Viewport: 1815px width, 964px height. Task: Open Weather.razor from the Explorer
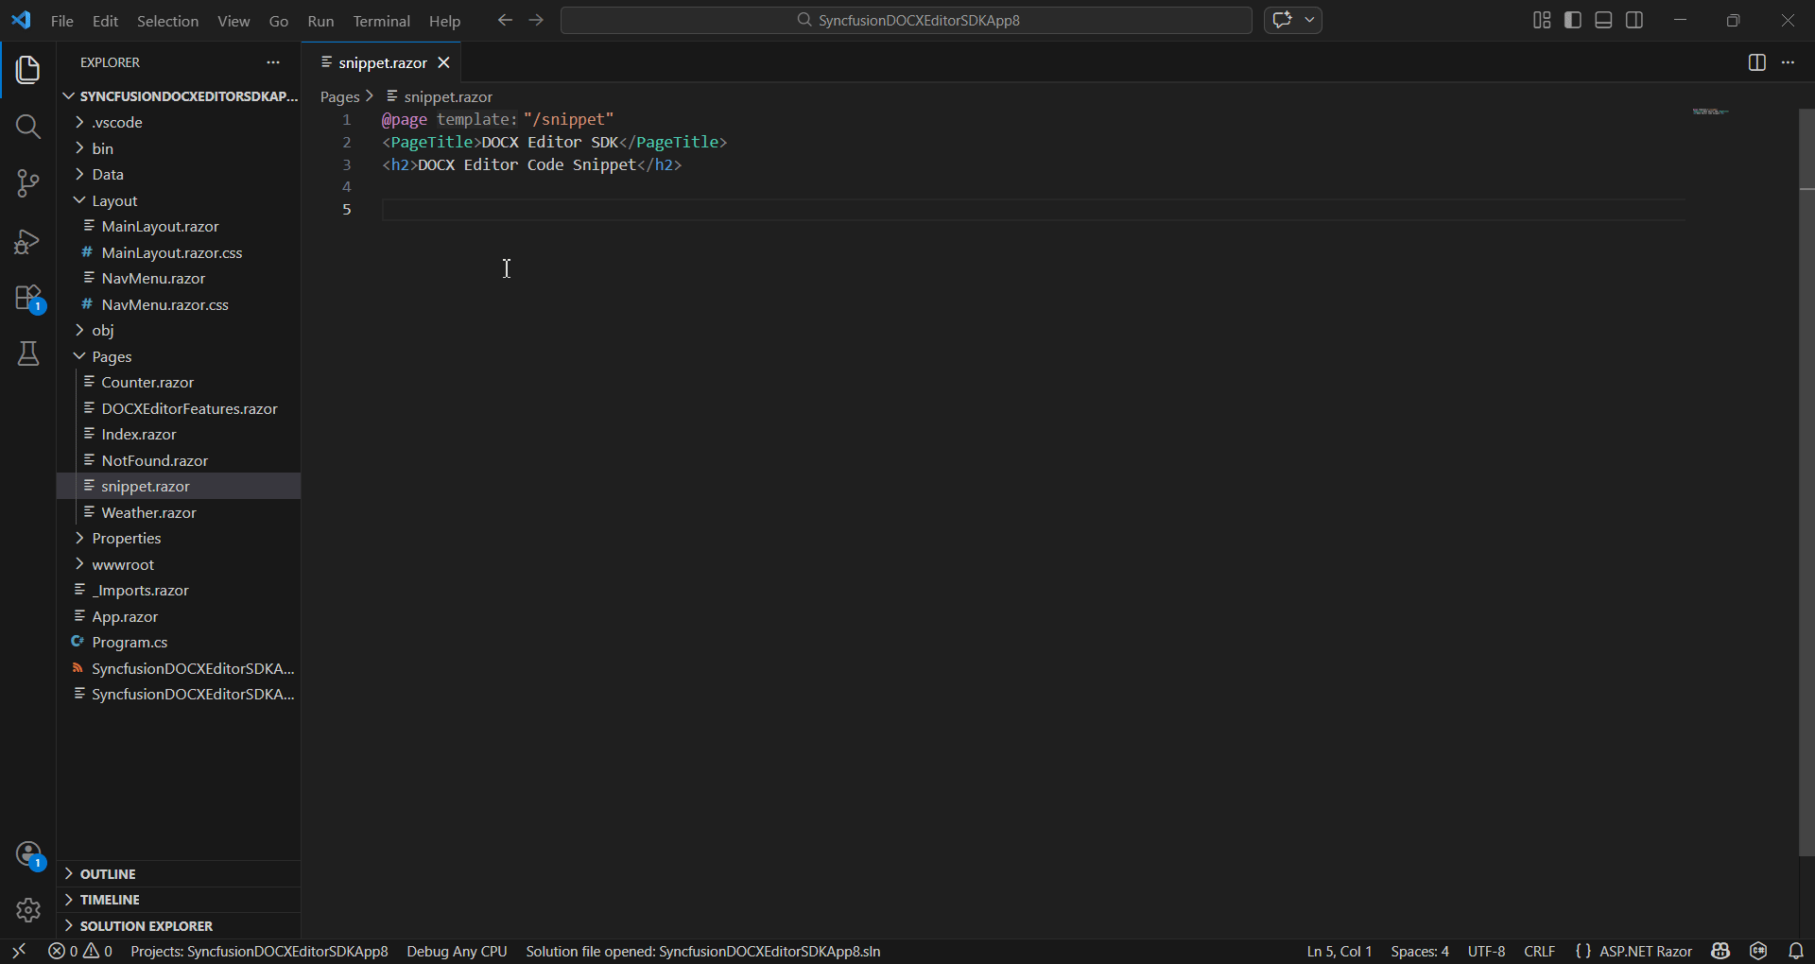148,512
